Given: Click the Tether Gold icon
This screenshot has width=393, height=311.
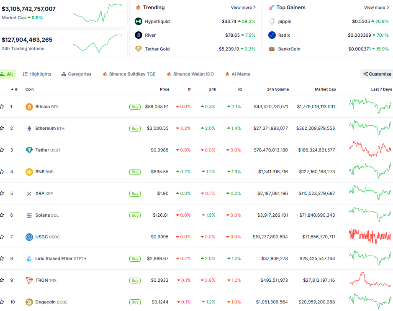Looking at the screenshot, I should [x=138, y=49].
